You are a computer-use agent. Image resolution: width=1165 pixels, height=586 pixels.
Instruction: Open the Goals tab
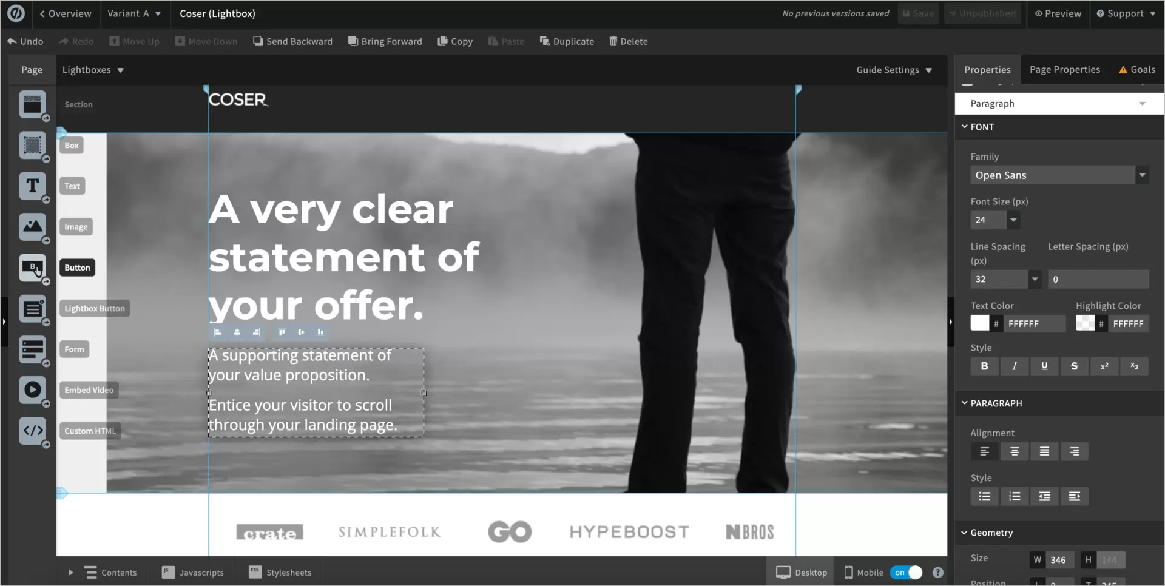[x=1137, y=70]
